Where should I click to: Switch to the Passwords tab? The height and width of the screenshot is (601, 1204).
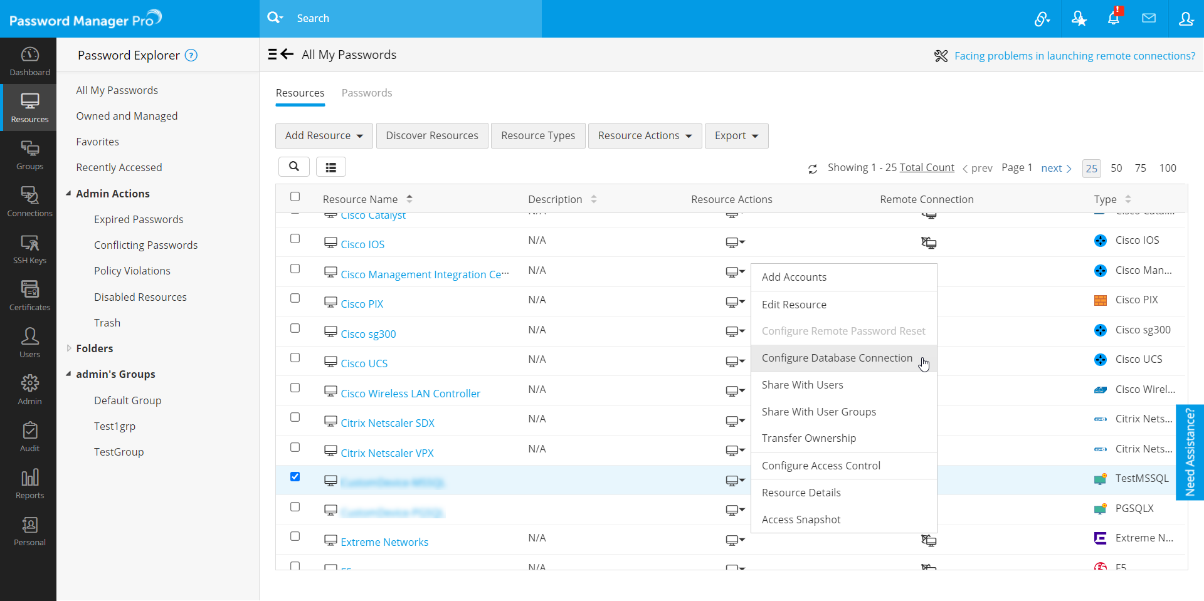point(367,93)
